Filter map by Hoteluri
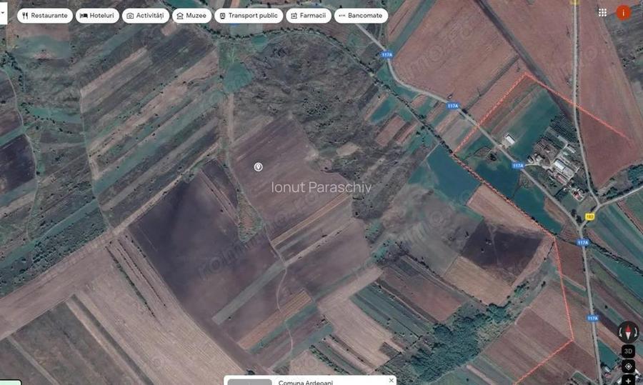The height and width of the screenshot is (385, 643). coord(97,15)
